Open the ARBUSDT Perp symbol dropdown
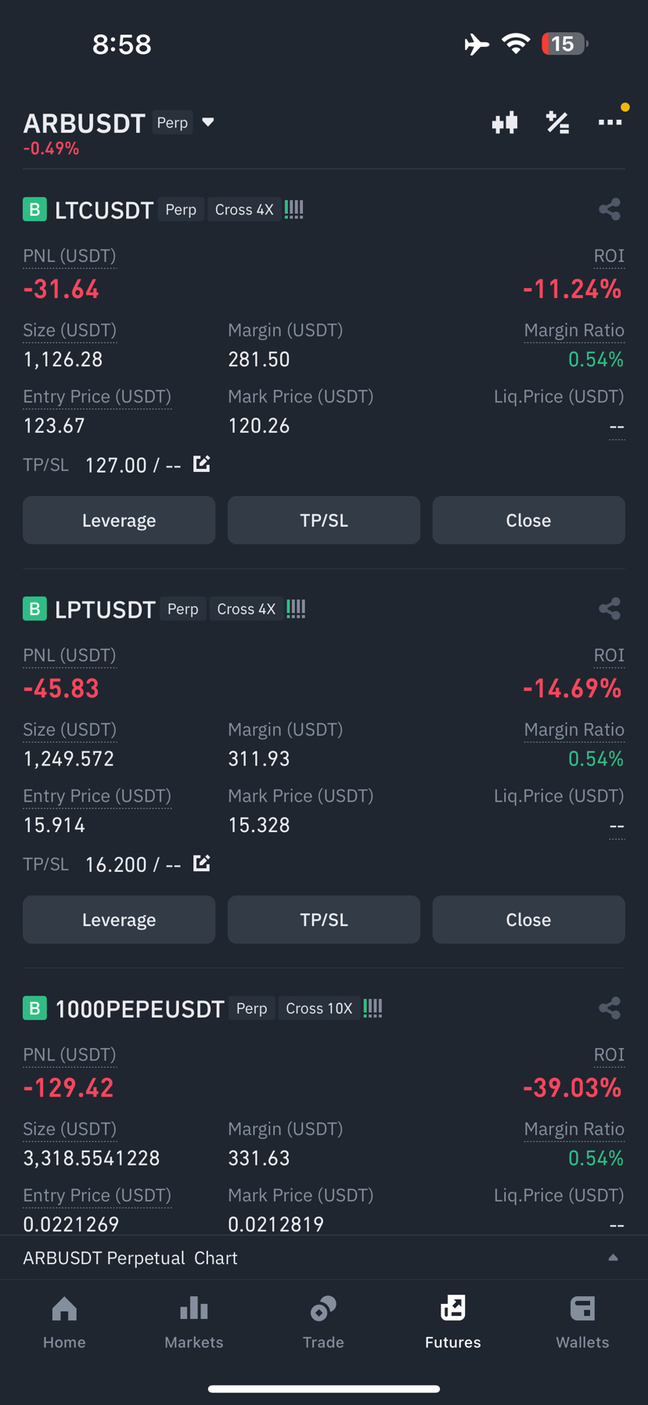648x1405 pixels. pos(208,122)
